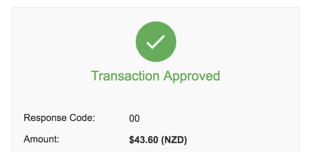Click the first zero of response code
The height and width of the screenshot is (152, 312).
tap(132, 119)
